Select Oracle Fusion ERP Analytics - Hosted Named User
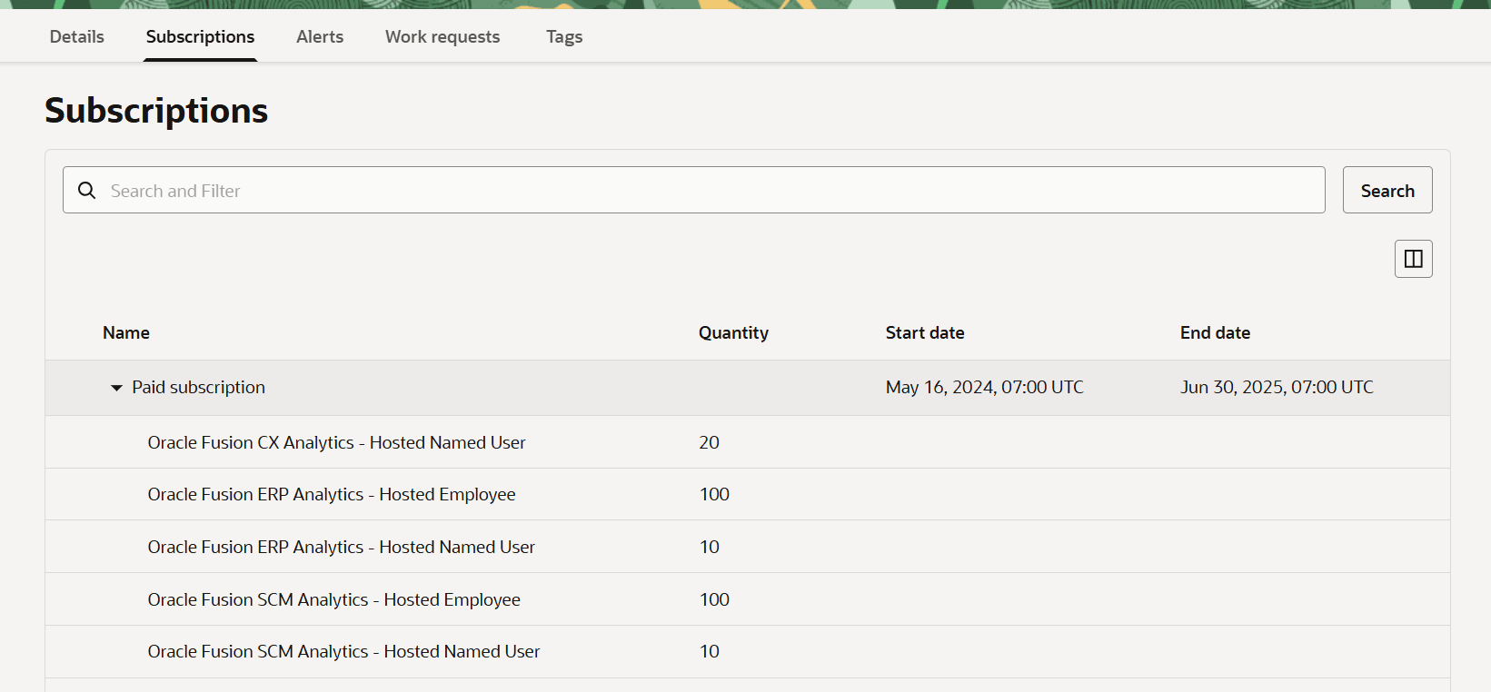The width and height of the screenshot is (1491, 692). [x=342, y=547]
